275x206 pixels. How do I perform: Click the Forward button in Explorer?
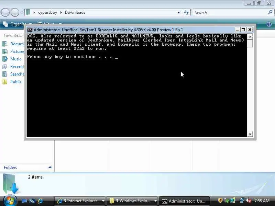tap(15, 12)
